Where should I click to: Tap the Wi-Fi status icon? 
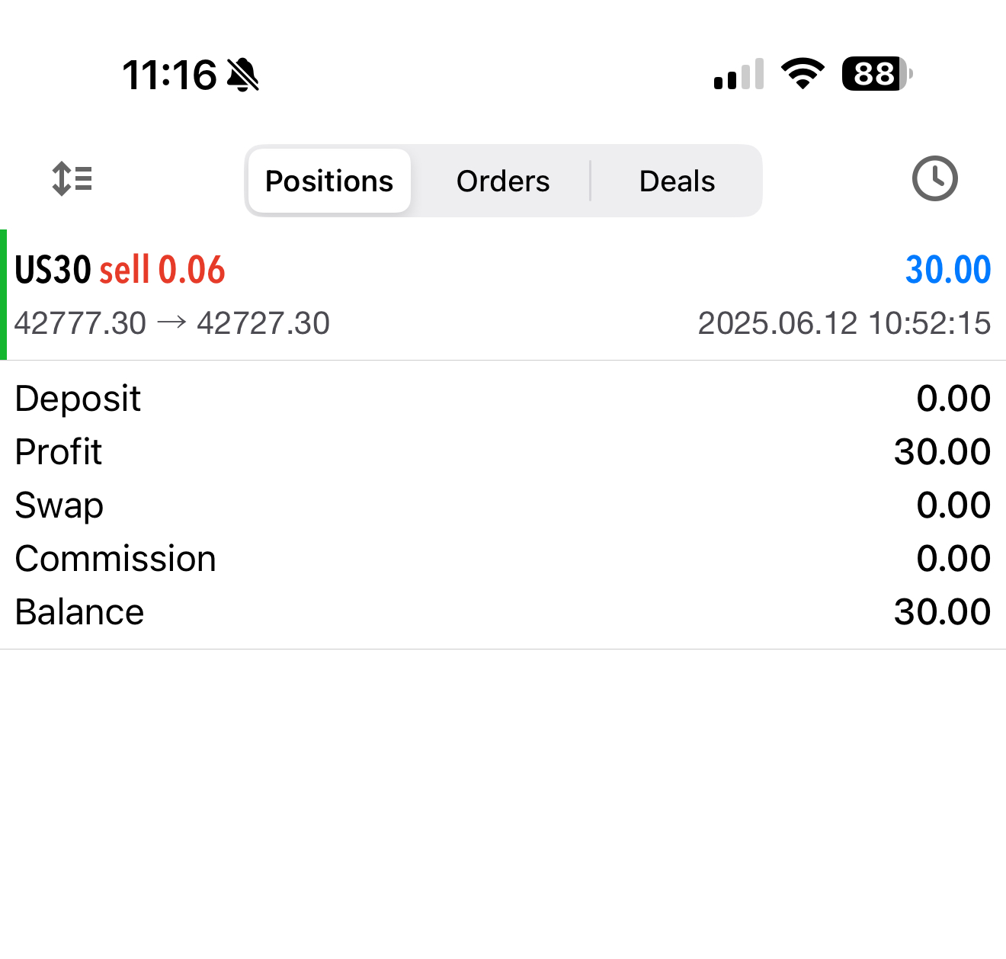803,74
